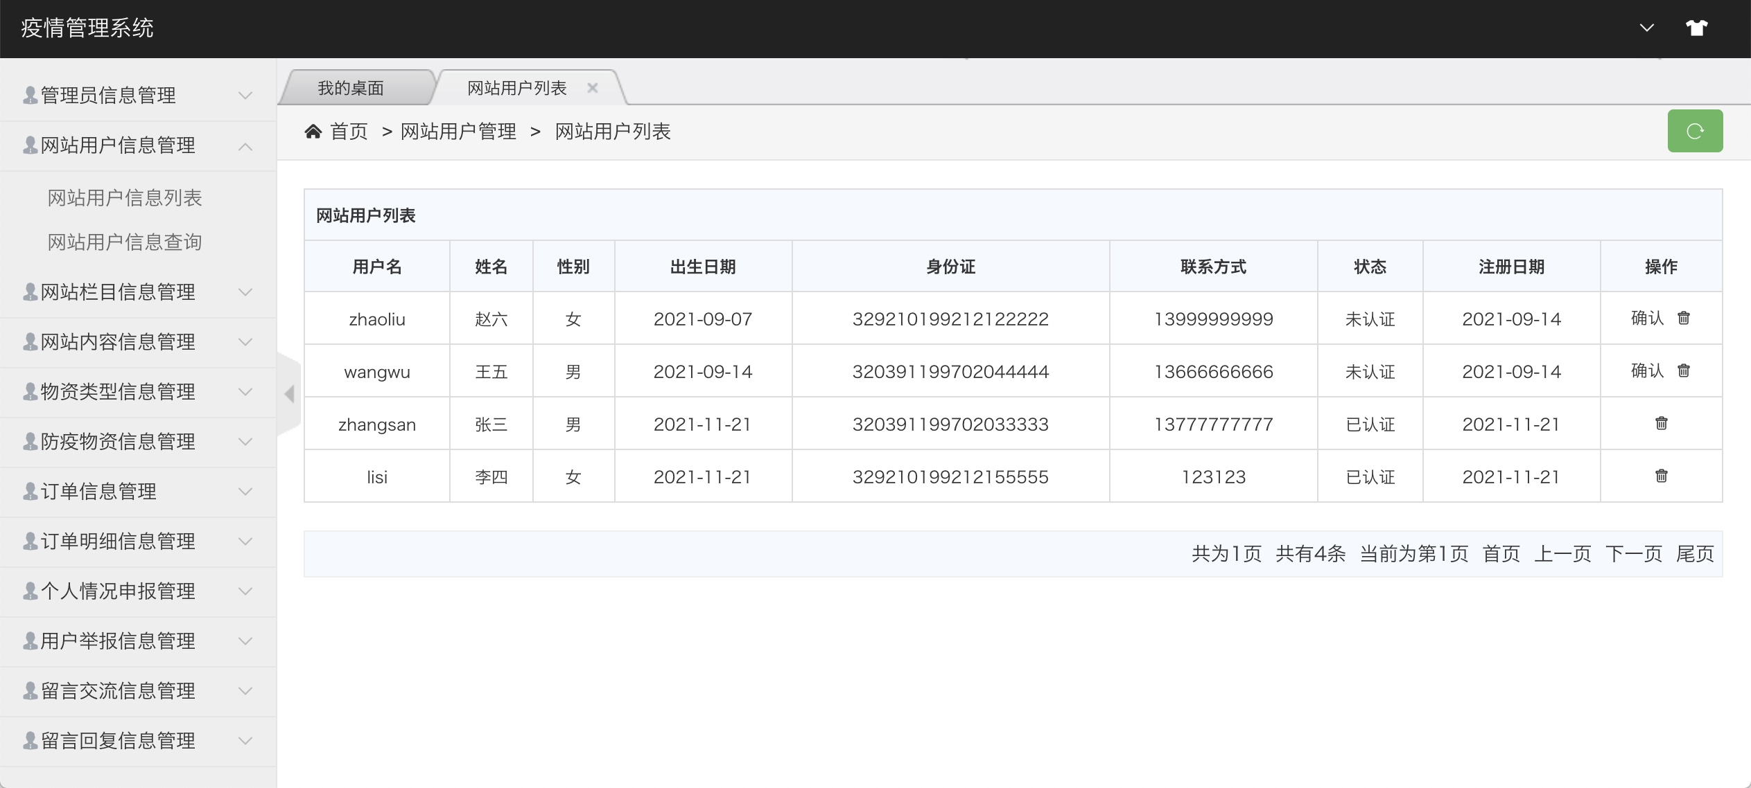Open 网站用户信息查询 submenu item
This screenshot has height=788, width=1751.
point(125,242)
